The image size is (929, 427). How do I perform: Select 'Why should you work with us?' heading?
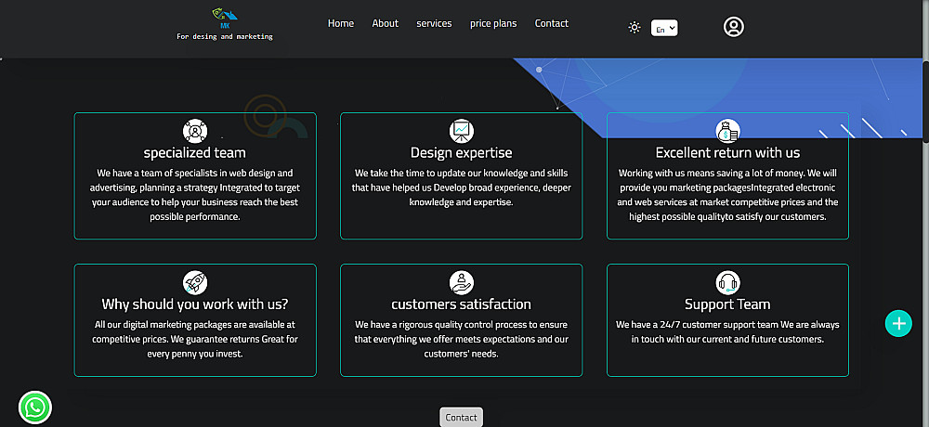[x=195, y=304]
